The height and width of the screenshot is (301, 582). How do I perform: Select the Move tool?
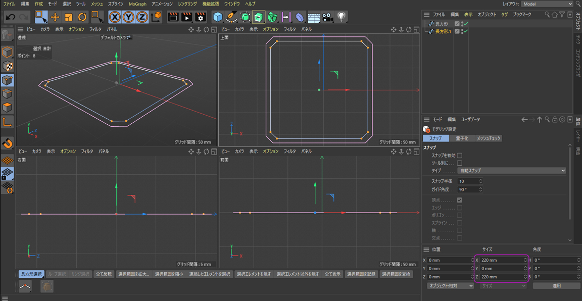click(55, 17)
